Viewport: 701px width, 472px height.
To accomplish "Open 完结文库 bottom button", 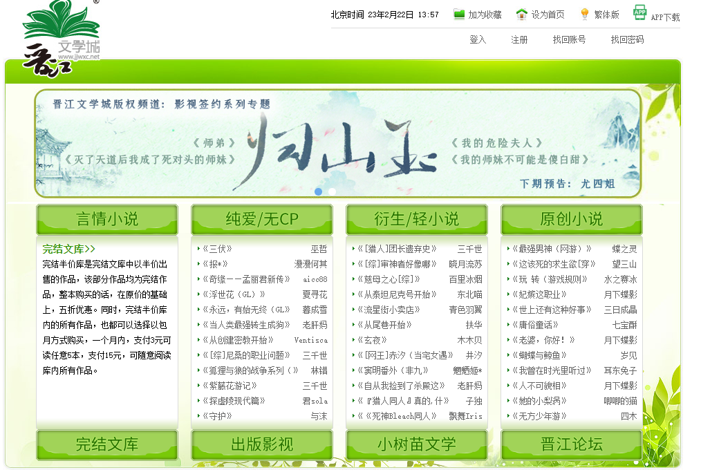I will coord(107,445).
